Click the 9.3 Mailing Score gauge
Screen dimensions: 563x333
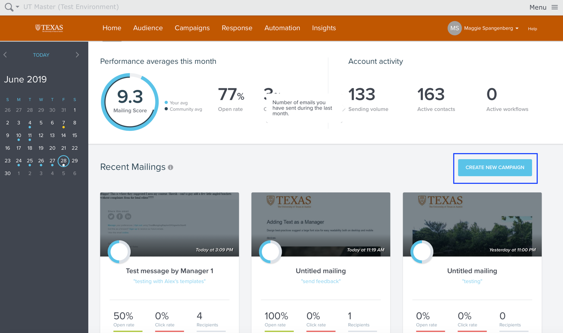130,102
